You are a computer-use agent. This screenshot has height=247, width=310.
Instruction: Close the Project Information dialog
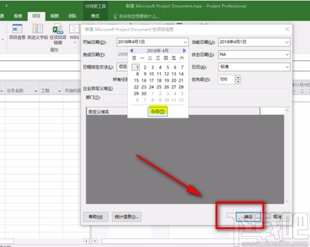coord(287,30)
